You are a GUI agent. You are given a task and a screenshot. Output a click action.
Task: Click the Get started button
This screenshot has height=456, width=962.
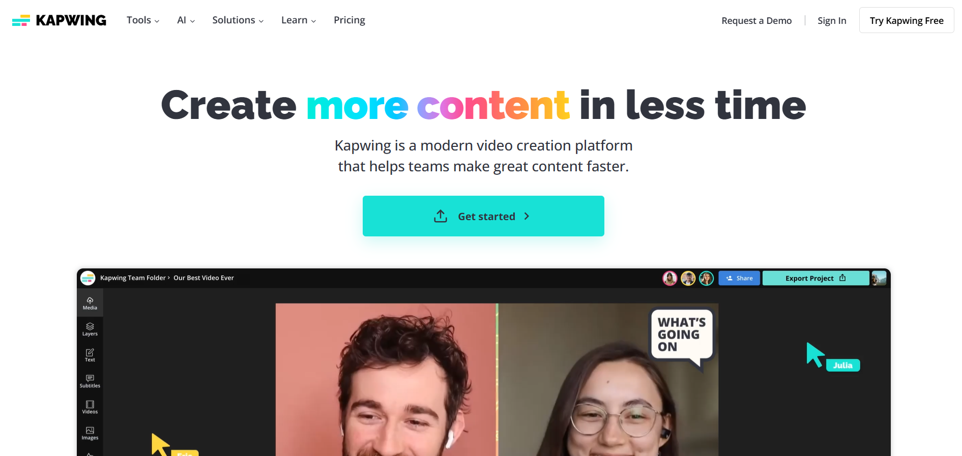pos(483,216)
